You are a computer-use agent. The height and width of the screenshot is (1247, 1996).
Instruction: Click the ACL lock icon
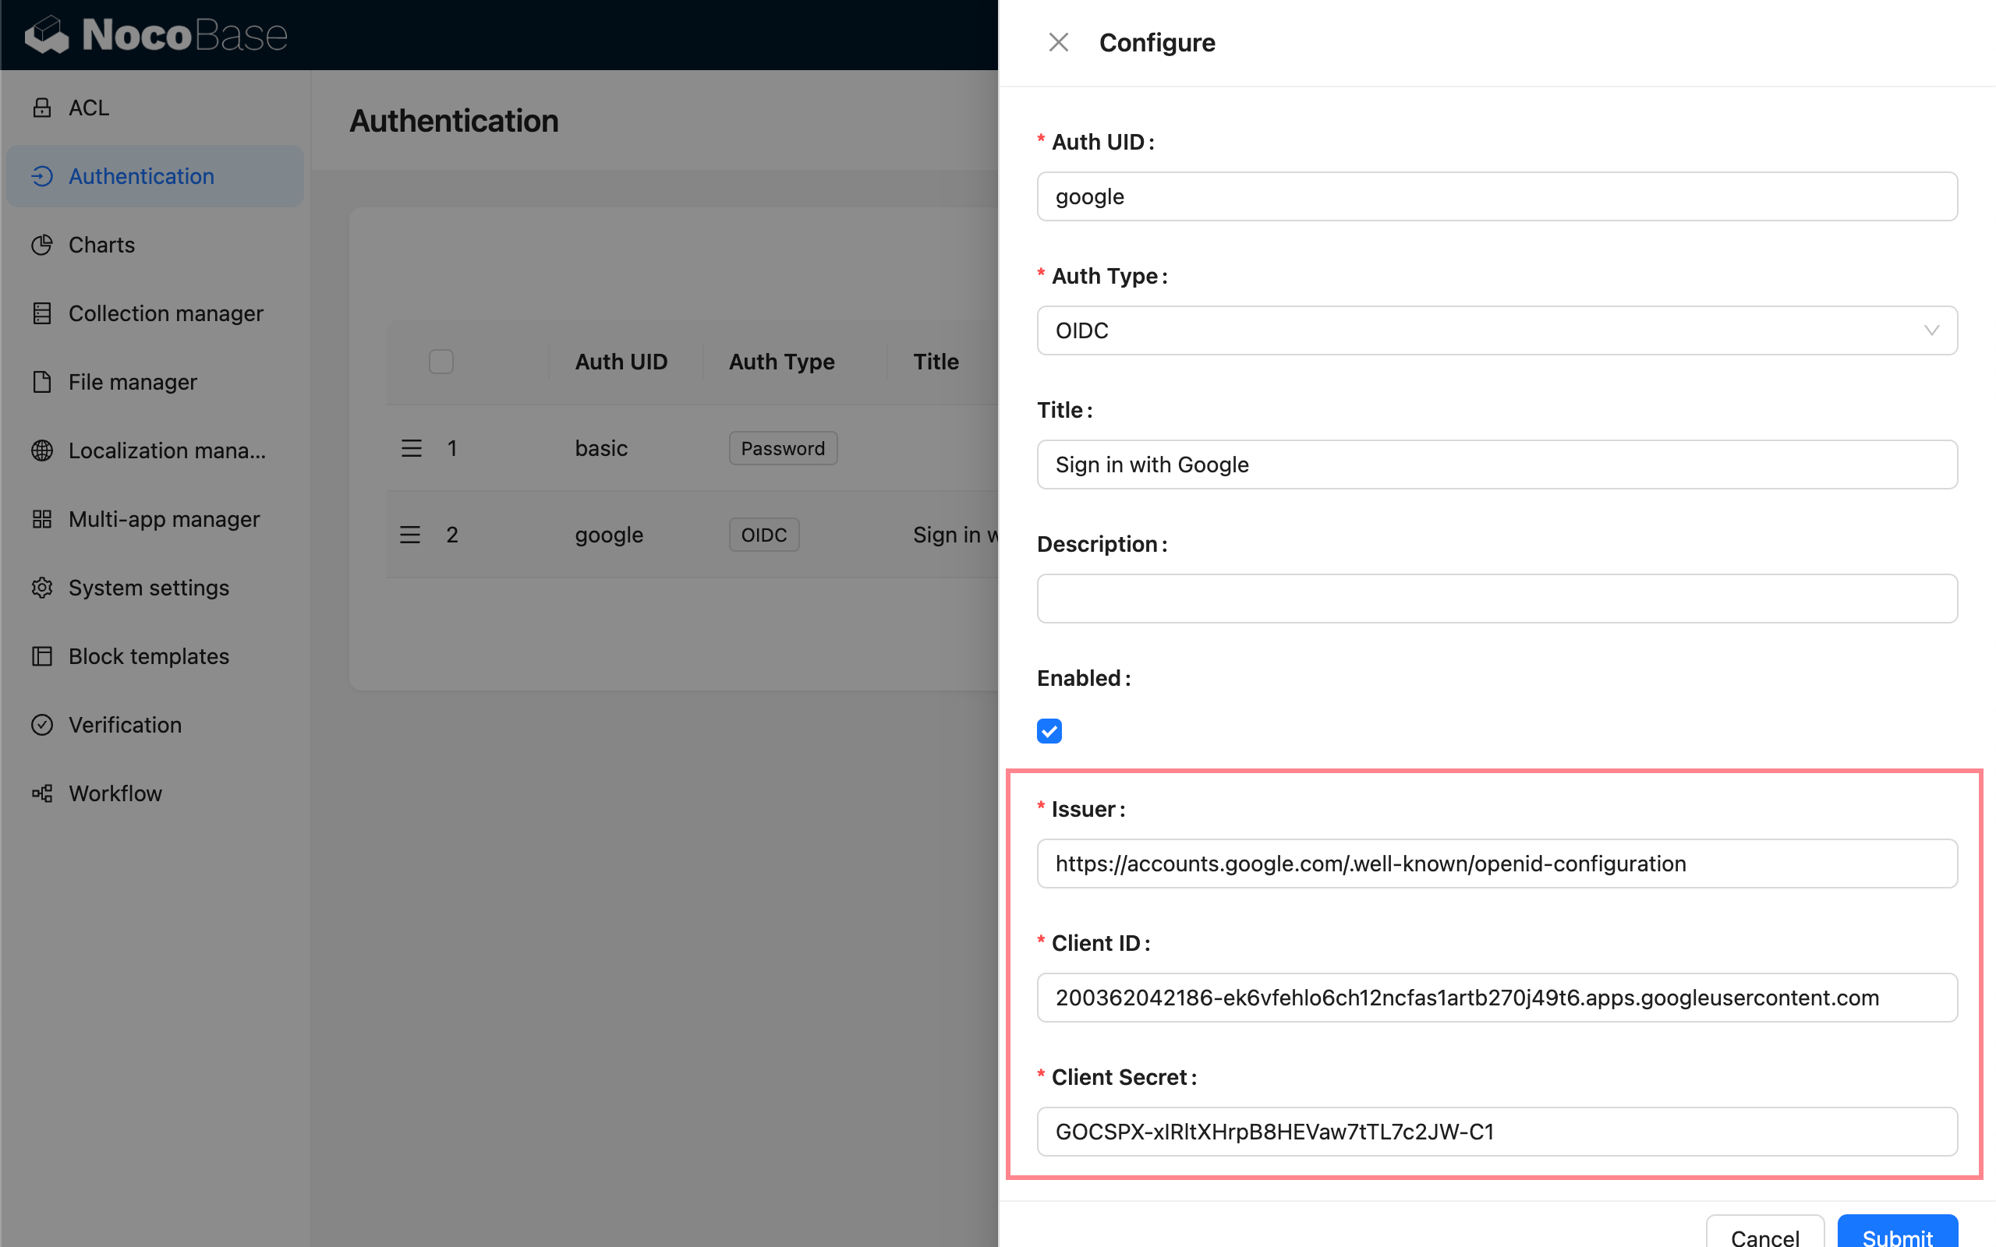coord(42,108)
